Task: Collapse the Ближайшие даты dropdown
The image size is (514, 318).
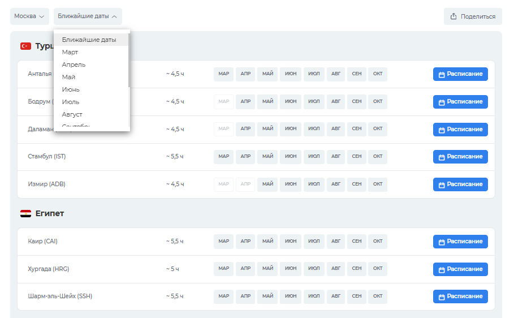Action: click(88, 16)
